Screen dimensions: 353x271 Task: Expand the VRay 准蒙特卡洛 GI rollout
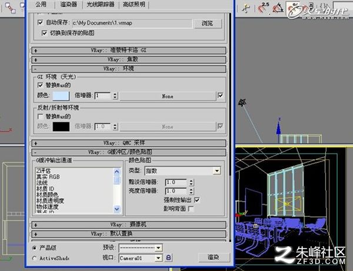[128, 51]
